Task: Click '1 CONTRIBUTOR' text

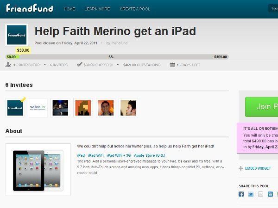Action: coord(26,65)
